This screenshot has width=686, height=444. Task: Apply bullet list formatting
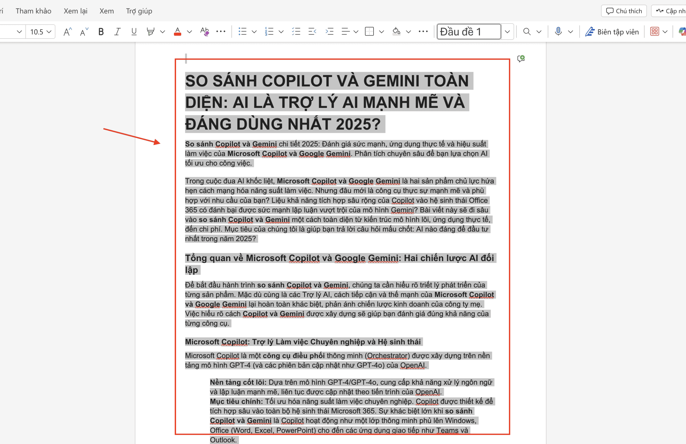(242, 31)
